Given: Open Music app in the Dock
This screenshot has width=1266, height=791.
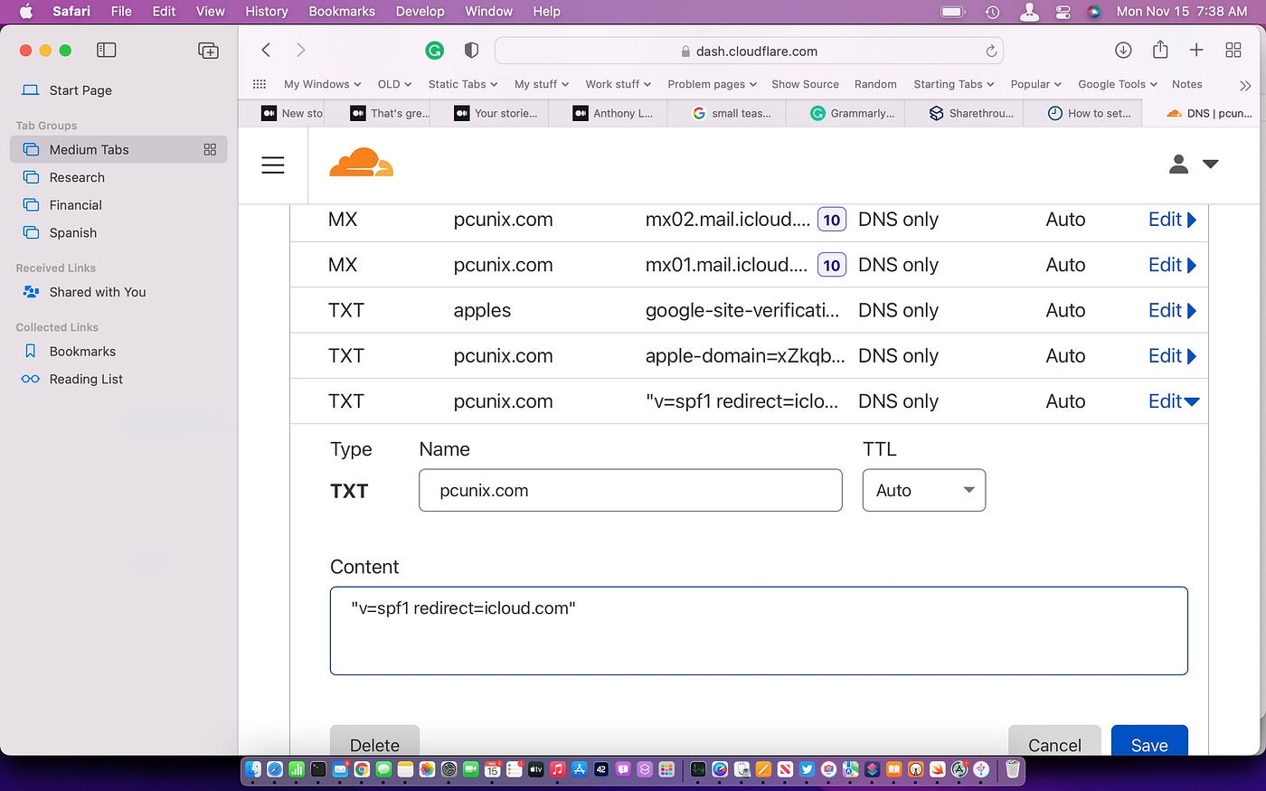Looking at the screenshot, I should click(557, 769).
